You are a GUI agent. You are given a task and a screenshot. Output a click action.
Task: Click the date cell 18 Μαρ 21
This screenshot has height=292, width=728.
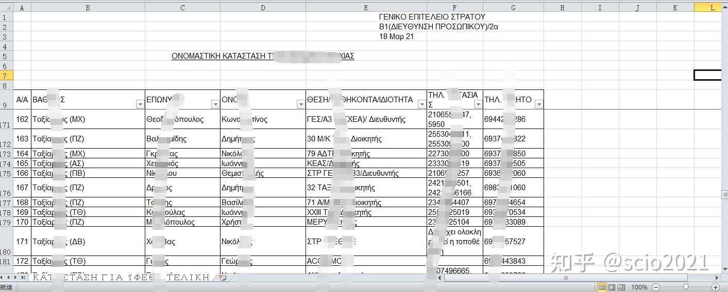396,36
